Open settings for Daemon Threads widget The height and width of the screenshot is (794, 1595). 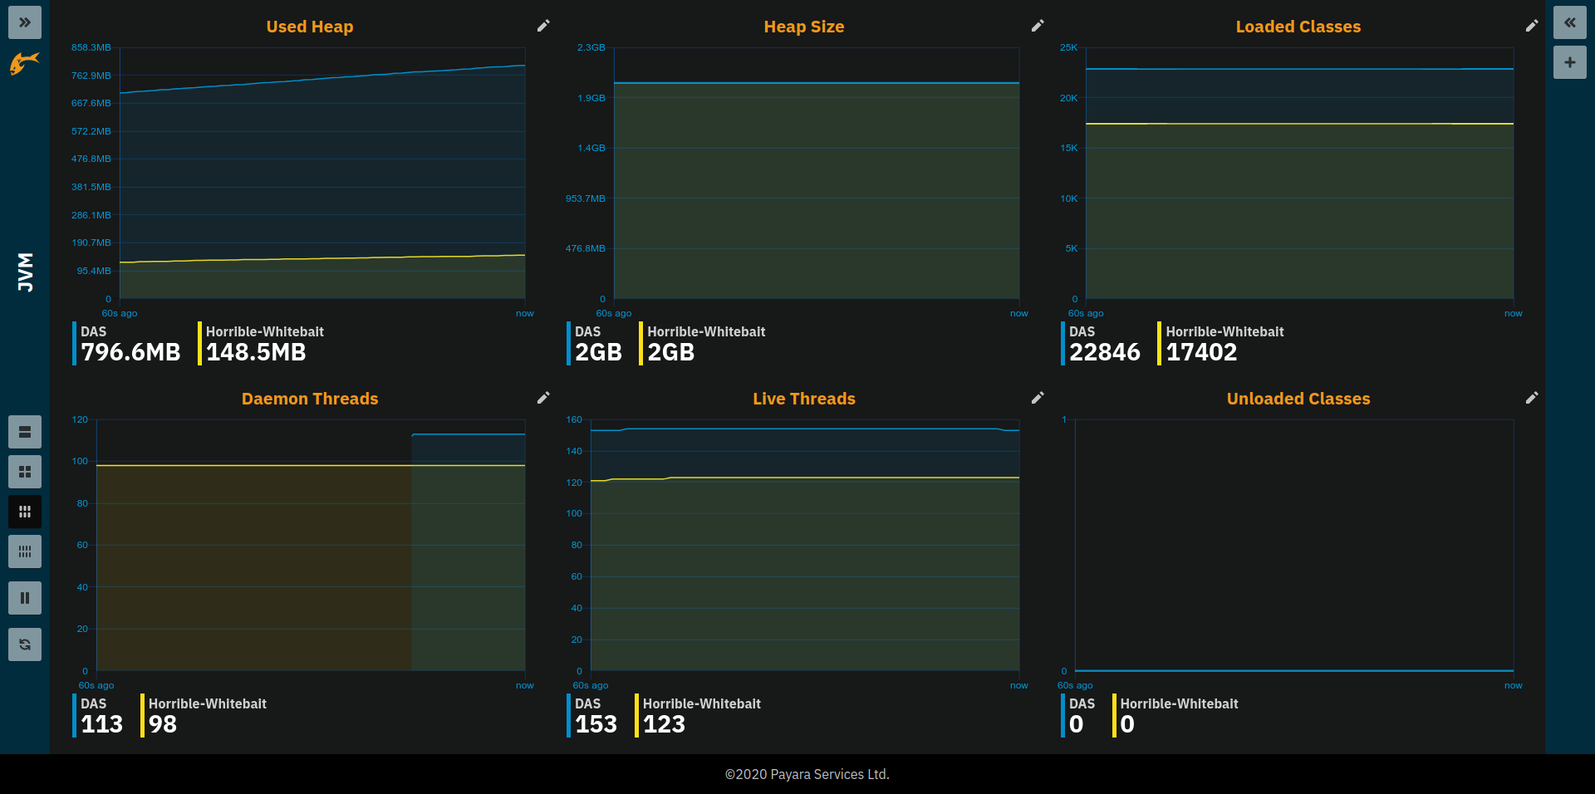[543, 398]
